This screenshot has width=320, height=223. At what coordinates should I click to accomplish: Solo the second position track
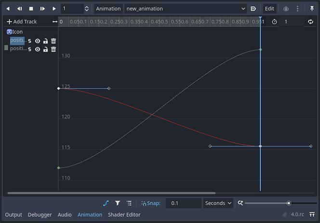(x=29, y=49)
